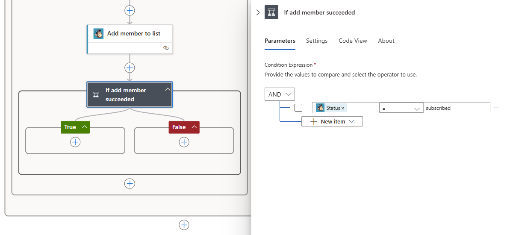Click the connection link icon on Add member card

[166, 48]
